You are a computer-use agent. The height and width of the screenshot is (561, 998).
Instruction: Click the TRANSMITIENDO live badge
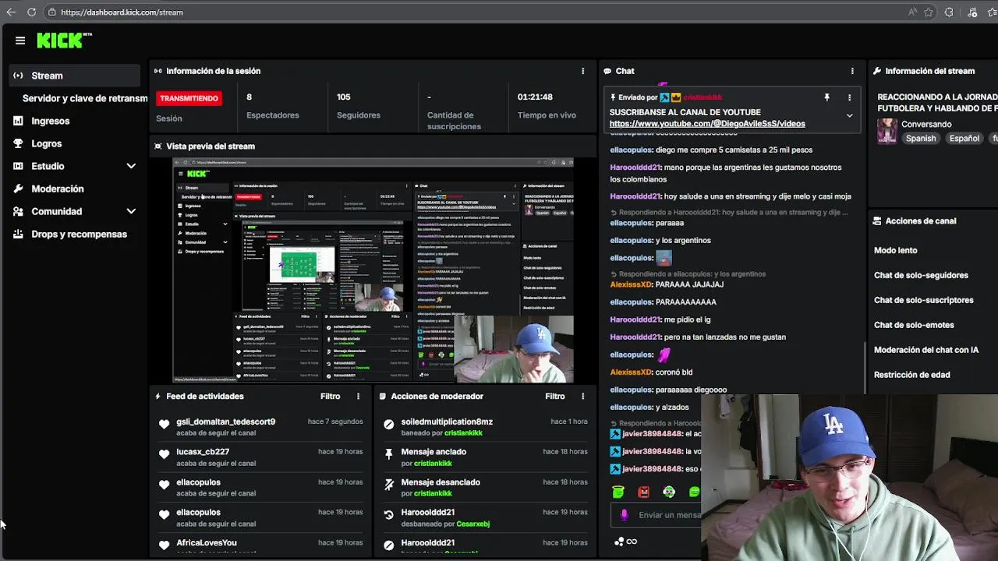pos(189,98)
